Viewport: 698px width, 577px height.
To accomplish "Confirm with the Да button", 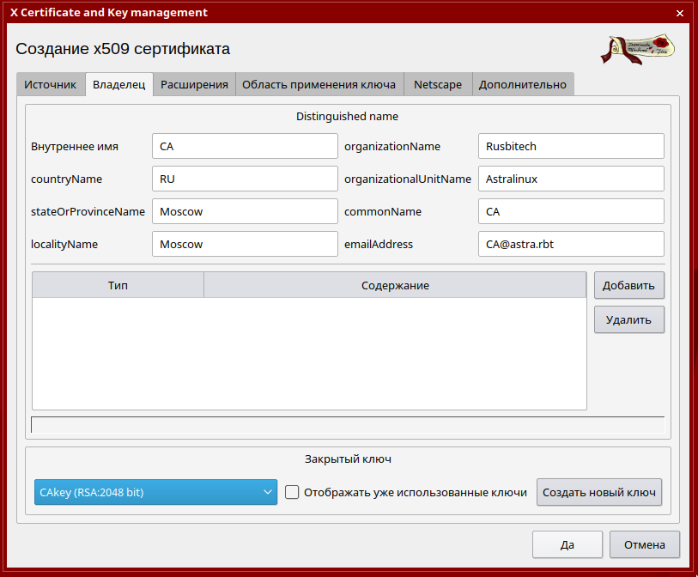I will point(567,544).
